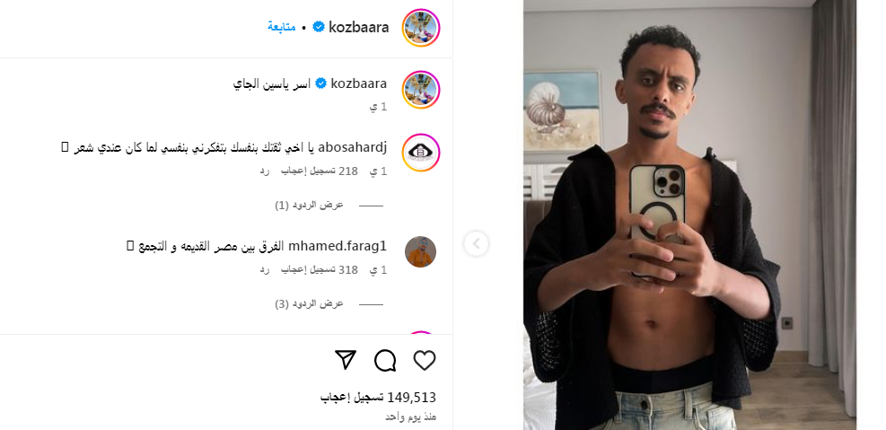Share post via paper plane icon
Viewport: 886px width, 430px height.
[x=346, y=360]
